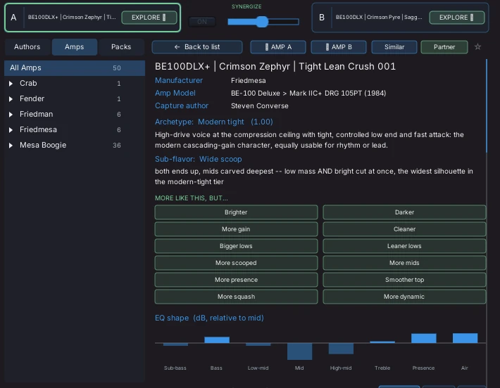
Task: Select the Mesa Boogie amp category
Action: (75, 145)
